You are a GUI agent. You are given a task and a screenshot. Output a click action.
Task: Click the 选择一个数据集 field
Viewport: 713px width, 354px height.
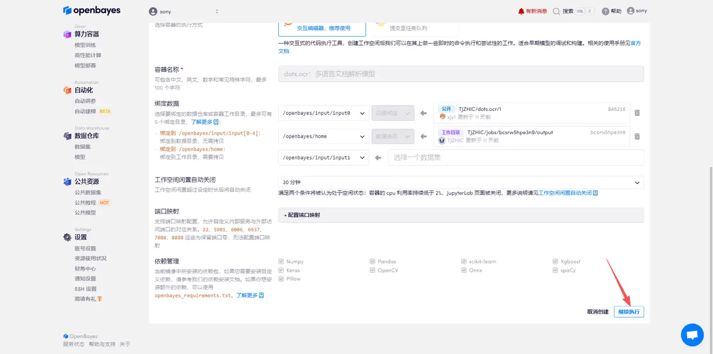pyautogui.click(x=516, y=157)
